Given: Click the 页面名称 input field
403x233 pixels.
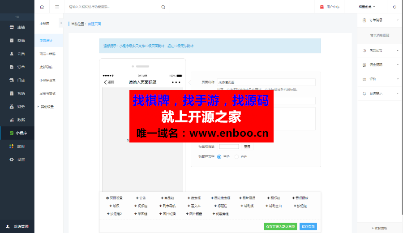Looking at the screenshot, I should pyautogui.click(x=266, y=82).
